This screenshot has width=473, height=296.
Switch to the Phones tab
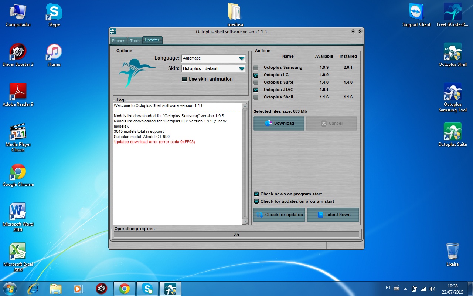(x=119, y=41)
